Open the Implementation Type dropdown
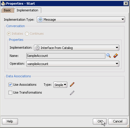The image size is (130, 128). (81, 20)
